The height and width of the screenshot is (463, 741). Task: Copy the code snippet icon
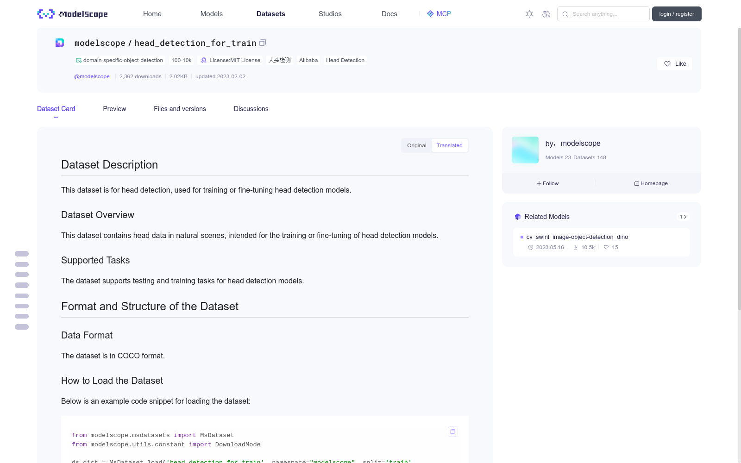coord(453,432)
